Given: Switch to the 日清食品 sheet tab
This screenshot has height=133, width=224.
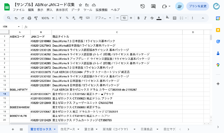Looking at the screenshot, I should point(146,129).
